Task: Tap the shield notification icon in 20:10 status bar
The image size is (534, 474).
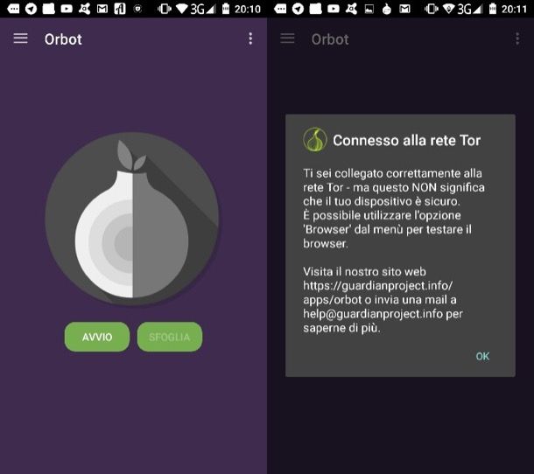Action: click(137, 9)
